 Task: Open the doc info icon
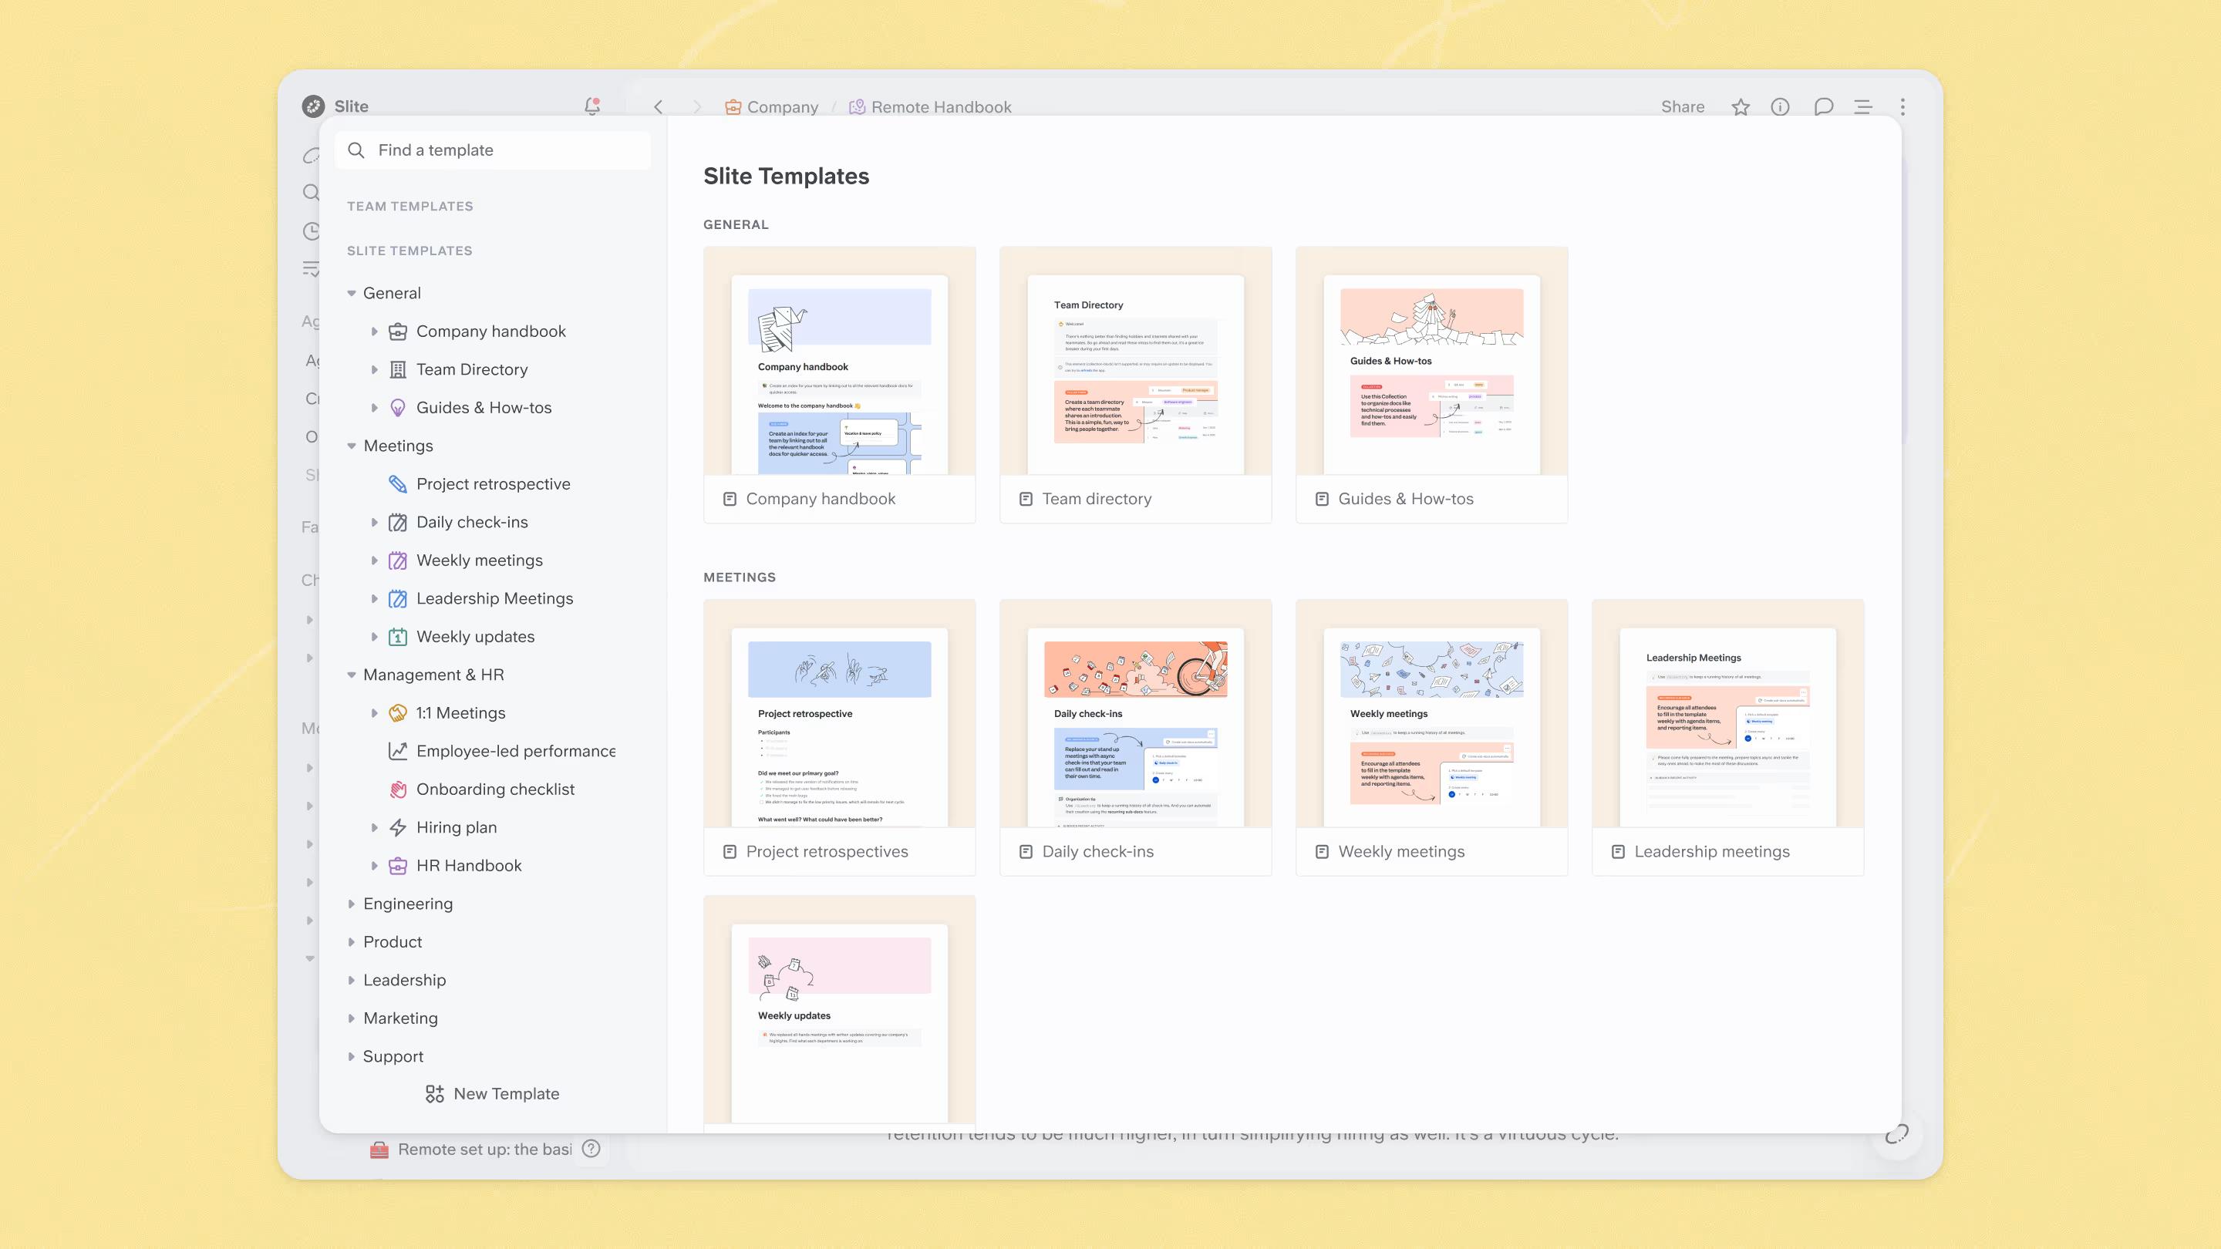pos(1780,107)
